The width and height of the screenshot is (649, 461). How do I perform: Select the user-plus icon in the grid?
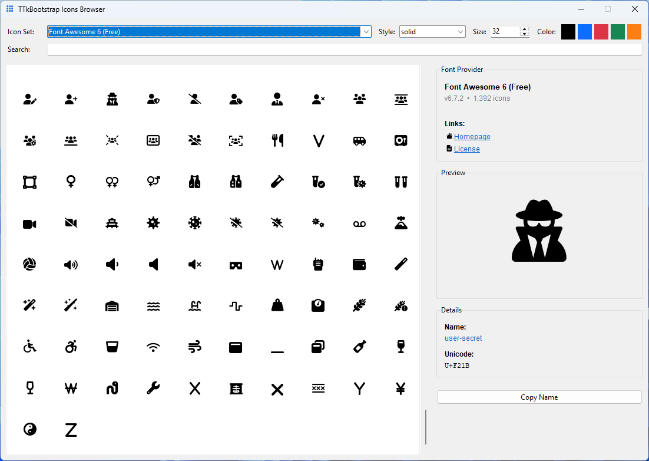tap(71, 99)
